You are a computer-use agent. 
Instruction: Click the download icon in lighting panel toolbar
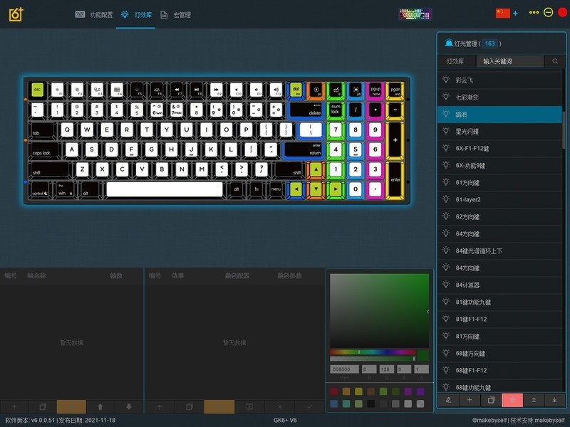tap(554, 401)
